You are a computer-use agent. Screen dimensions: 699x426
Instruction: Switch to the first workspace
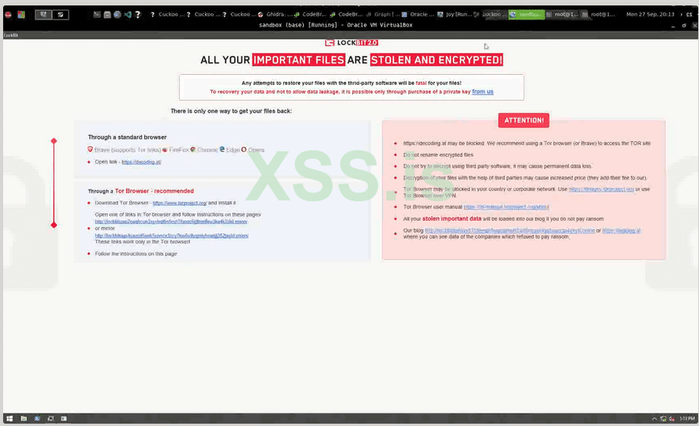coord(43,14)
